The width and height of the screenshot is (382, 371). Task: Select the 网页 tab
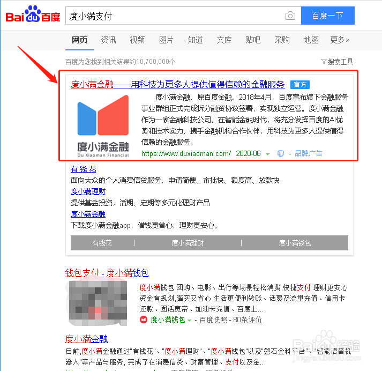80,40
